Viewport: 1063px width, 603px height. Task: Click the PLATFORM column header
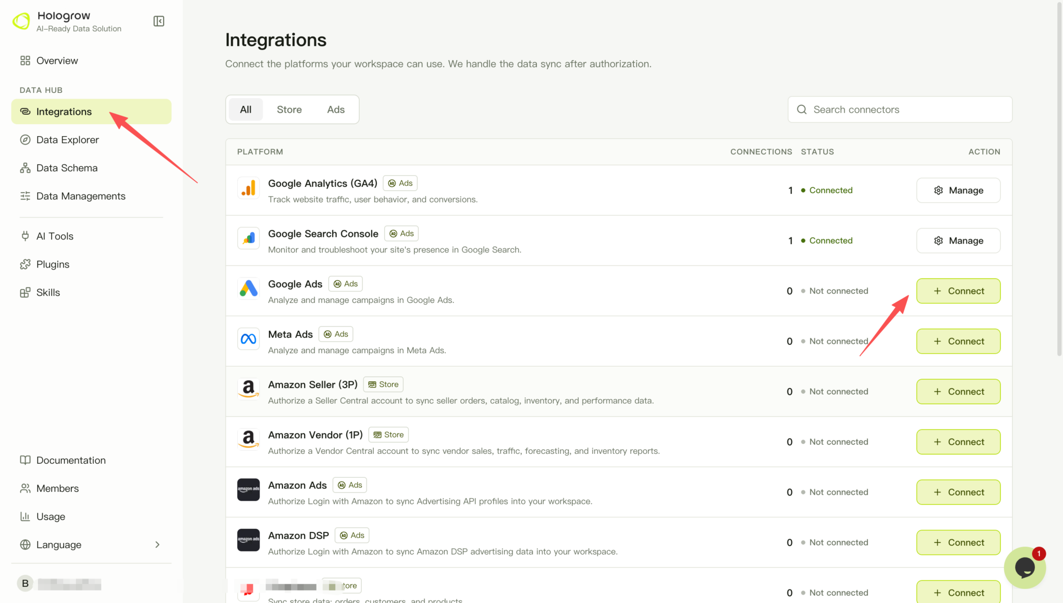coord(260,152)
